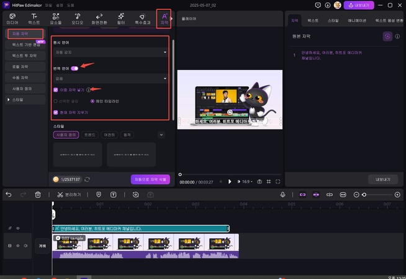Open the 특수효과 (Effects) panel

point(143,19)
